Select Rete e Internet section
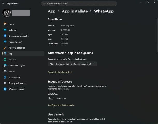Screen dimensions: 158x124 point(23,42)
